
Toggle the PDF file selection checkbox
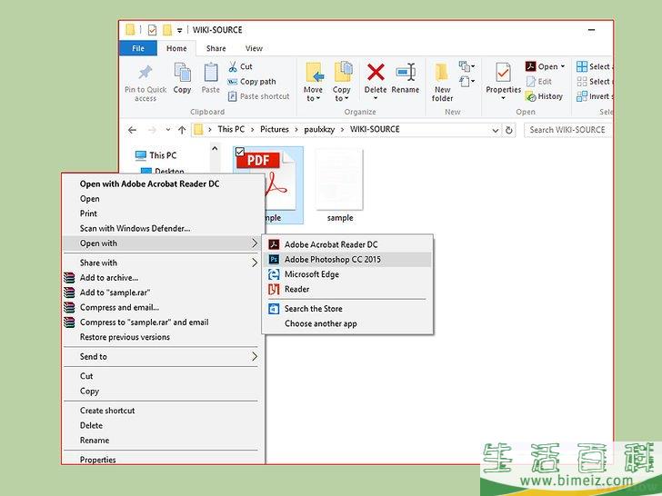click(x=240, y=152)
